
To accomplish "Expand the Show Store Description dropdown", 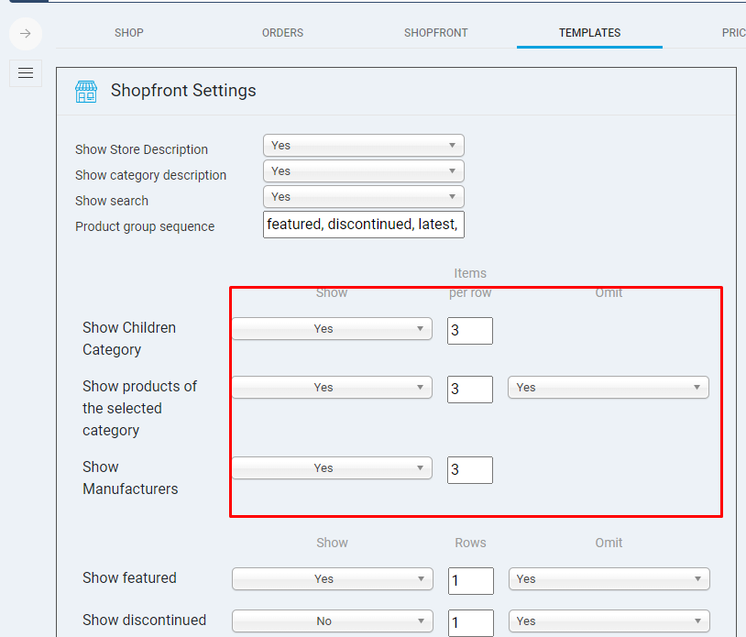I will point(363,146).
